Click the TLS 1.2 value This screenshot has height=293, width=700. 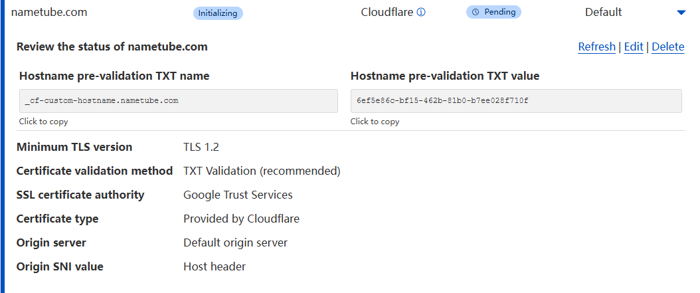pyautogui.click(x=202, y=147)
